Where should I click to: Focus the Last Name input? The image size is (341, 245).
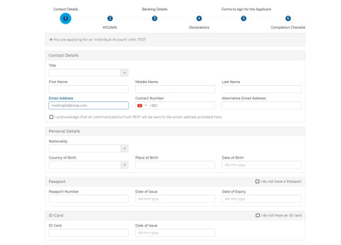coord(262,89)
